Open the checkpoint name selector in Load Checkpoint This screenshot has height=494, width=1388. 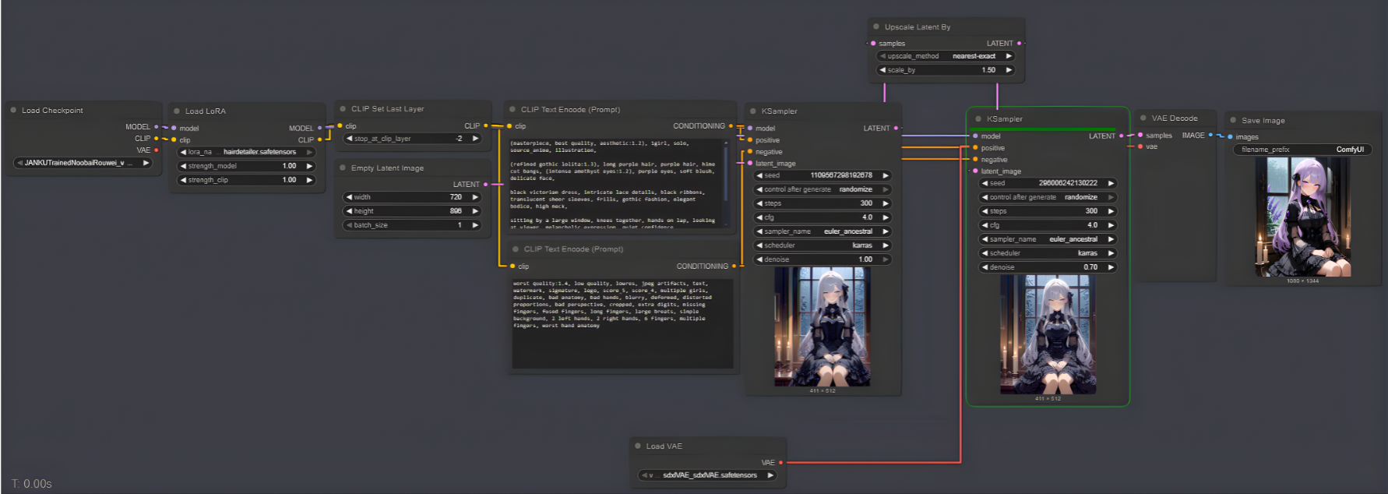82,163
